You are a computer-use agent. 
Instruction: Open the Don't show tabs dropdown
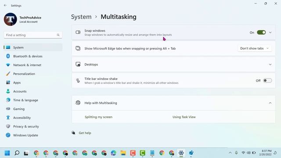click(255, 48)
